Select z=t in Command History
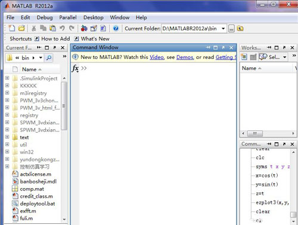Viewport: 298px width, 225px height. 260,193
